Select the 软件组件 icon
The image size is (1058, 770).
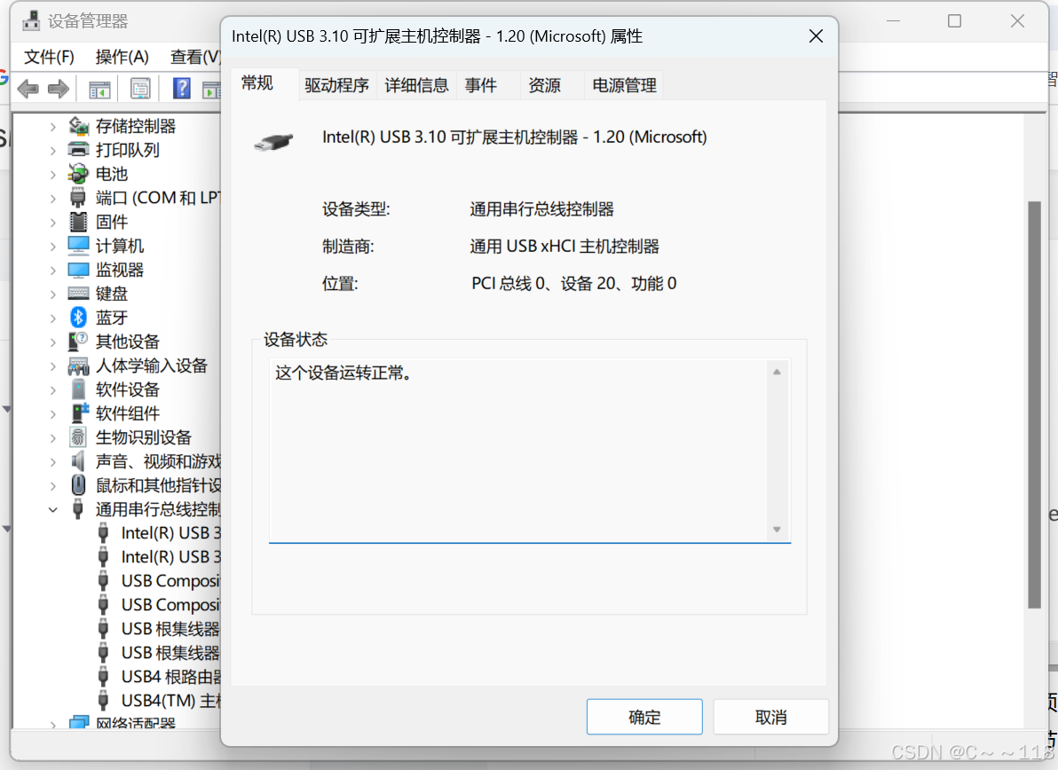point(80,413)
